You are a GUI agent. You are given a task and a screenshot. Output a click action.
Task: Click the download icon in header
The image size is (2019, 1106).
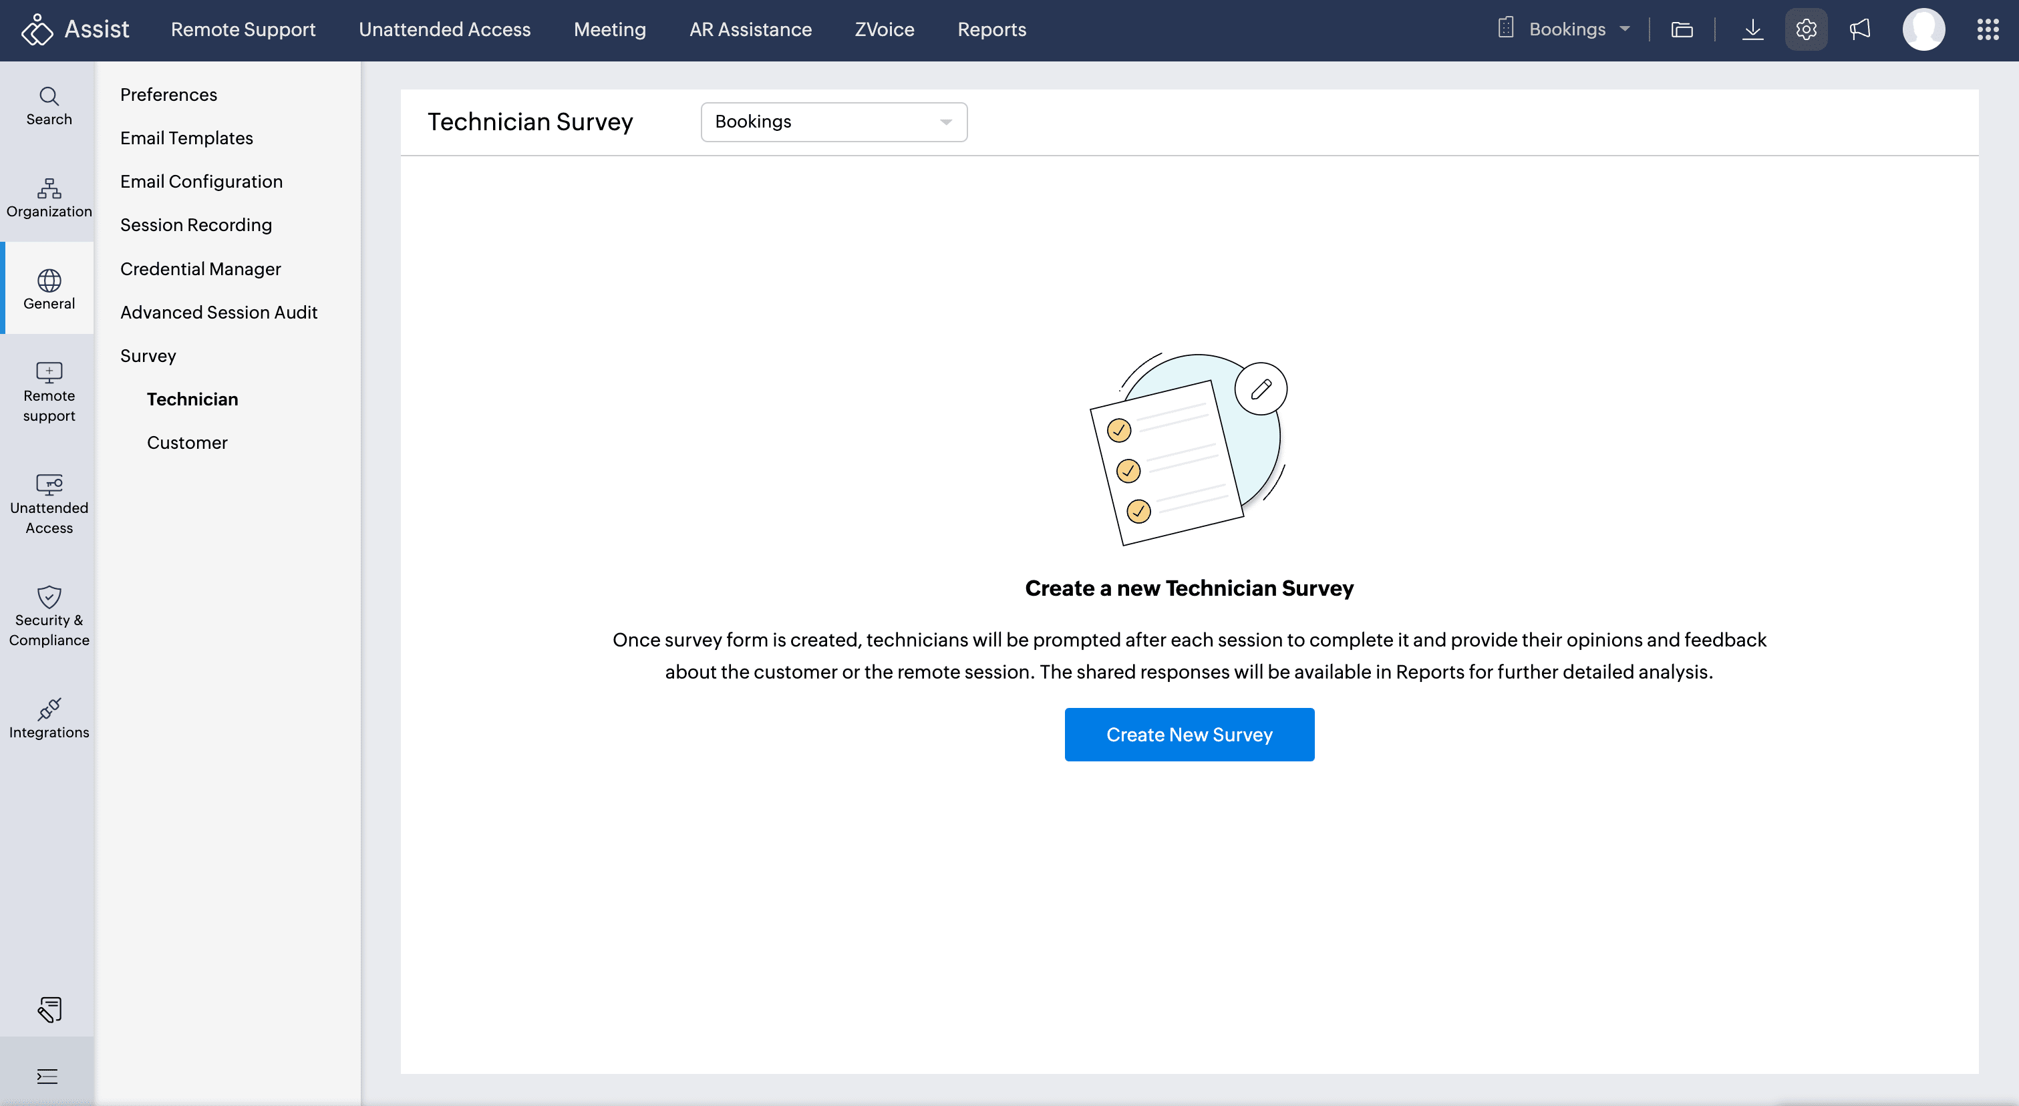1752,30
